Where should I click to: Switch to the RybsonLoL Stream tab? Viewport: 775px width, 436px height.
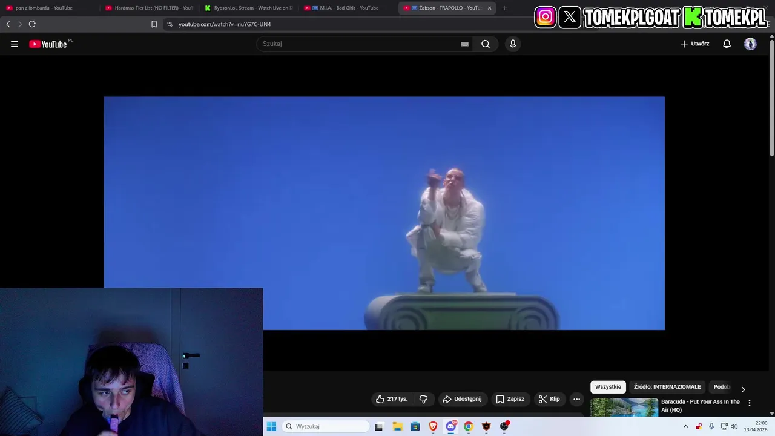pyautogui.click(x=248, y=8)
